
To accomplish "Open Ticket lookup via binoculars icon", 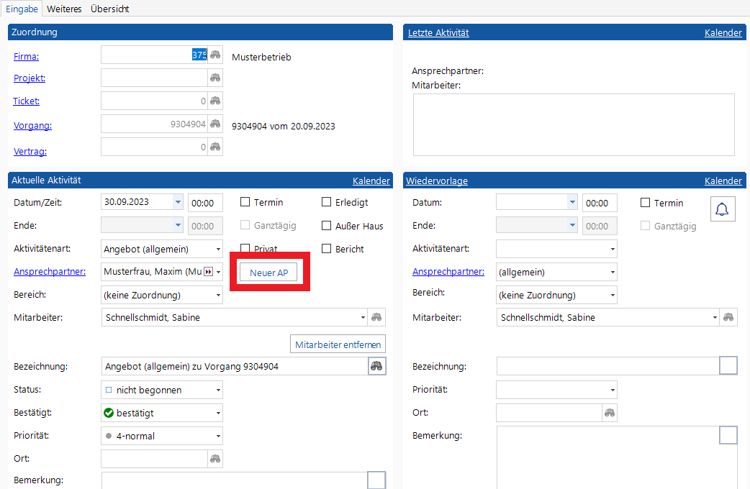I will click(214, 101).
